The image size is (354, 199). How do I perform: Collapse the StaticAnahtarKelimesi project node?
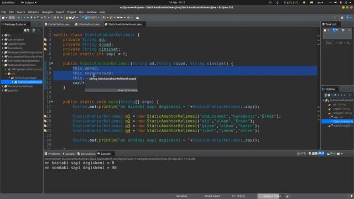pyautogui.click(x=3, y=65)
